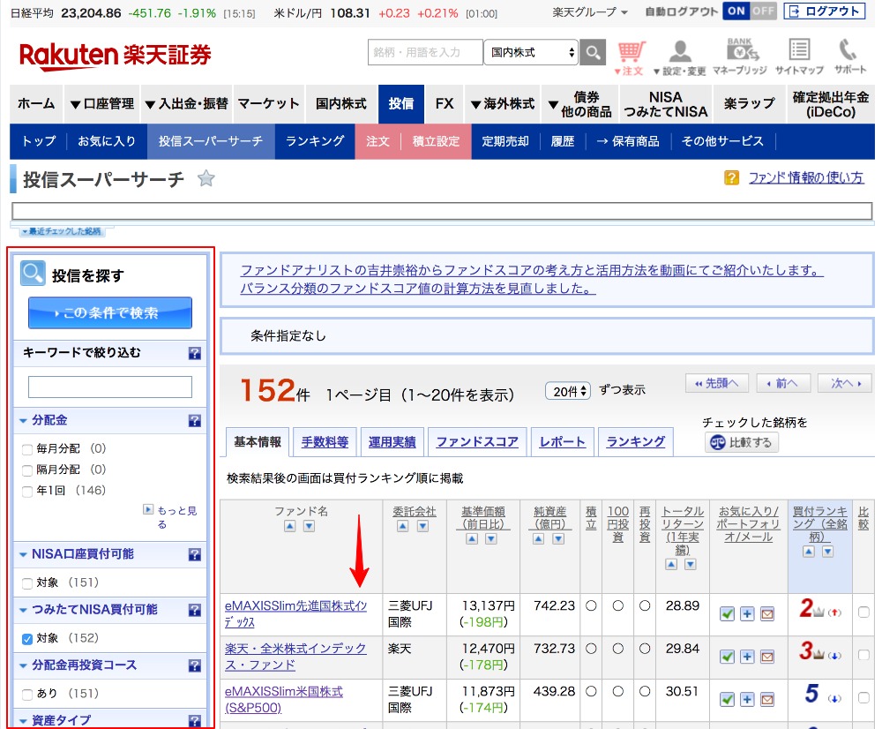Switch to the 運用実績 tab
The image size is (882, 729).
point(392,442)
